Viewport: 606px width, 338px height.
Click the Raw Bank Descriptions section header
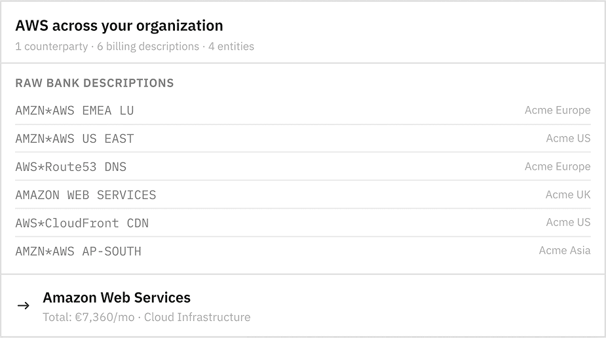coord(94,83)
